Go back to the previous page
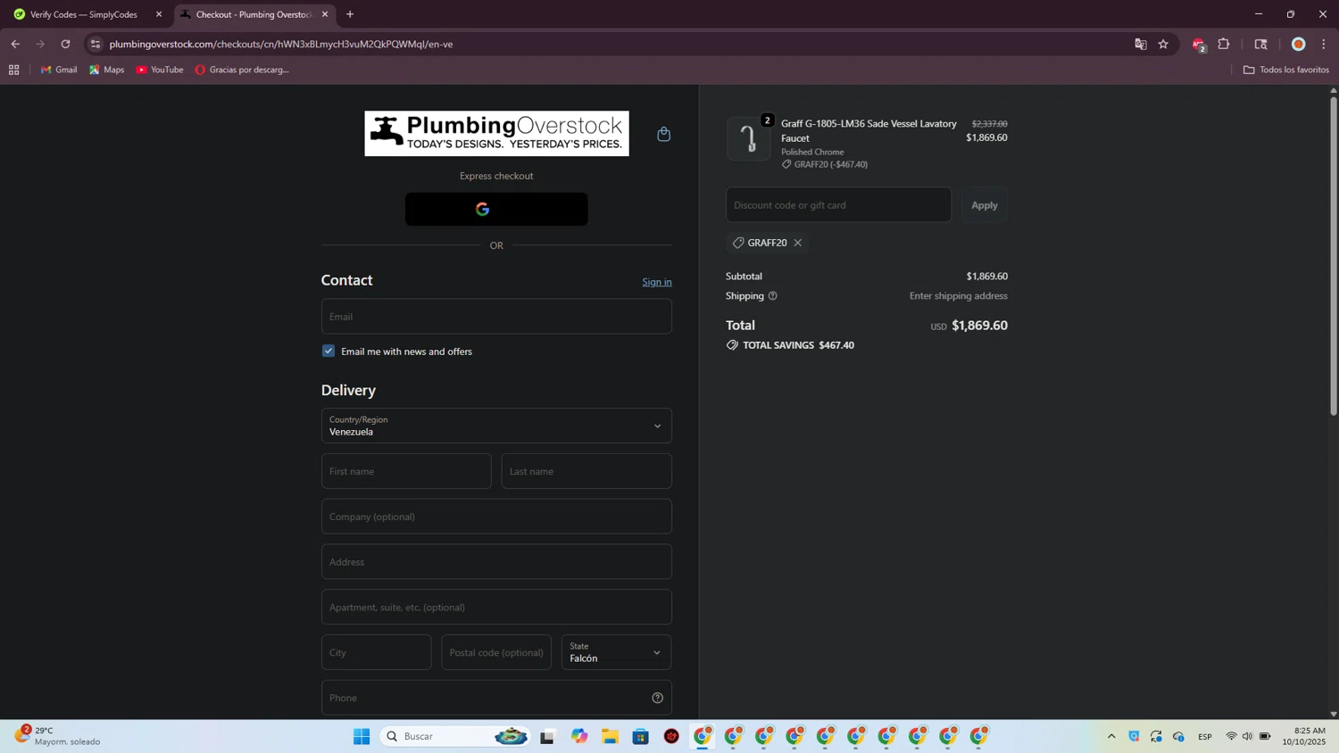1339x753 pixels. tap(15, 44)
